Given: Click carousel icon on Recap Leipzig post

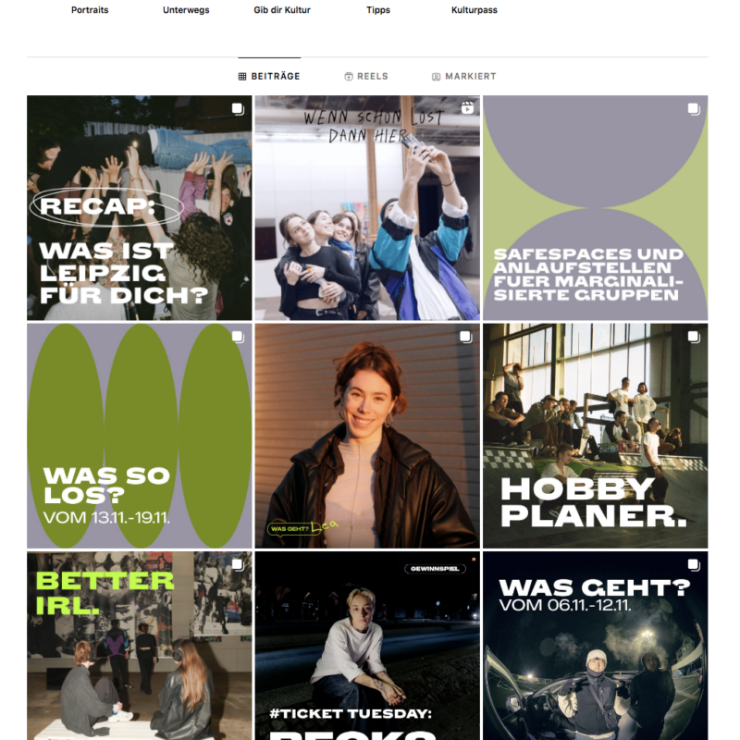Looking at the screenshot, I should coord(238,109).
